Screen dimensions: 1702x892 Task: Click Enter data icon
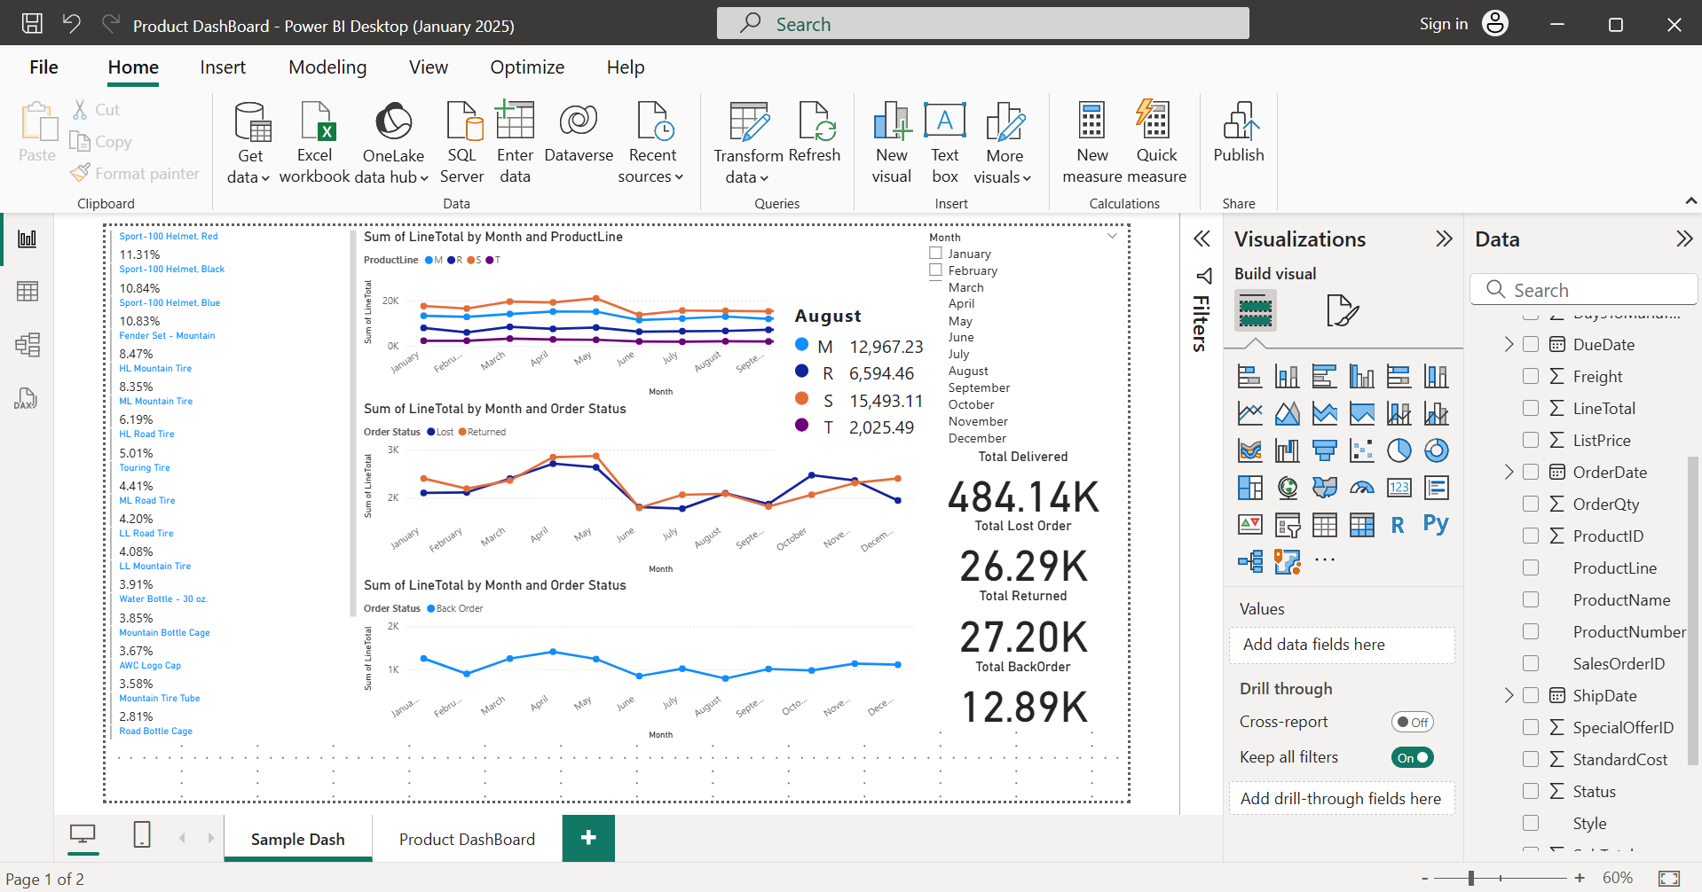click(515, 121)
